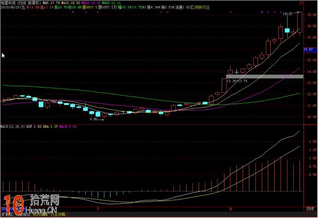318x218 pixels.
Task: Click the 19.25 high price annotation
Action: [x=288, y=14]
